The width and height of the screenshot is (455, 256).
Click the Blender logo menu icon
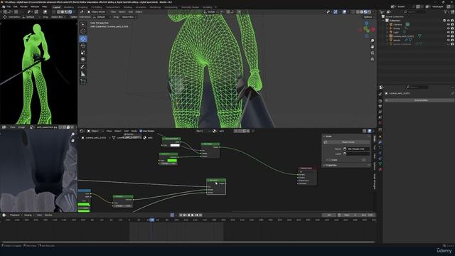pyautogui.click(x=3, y=6)
